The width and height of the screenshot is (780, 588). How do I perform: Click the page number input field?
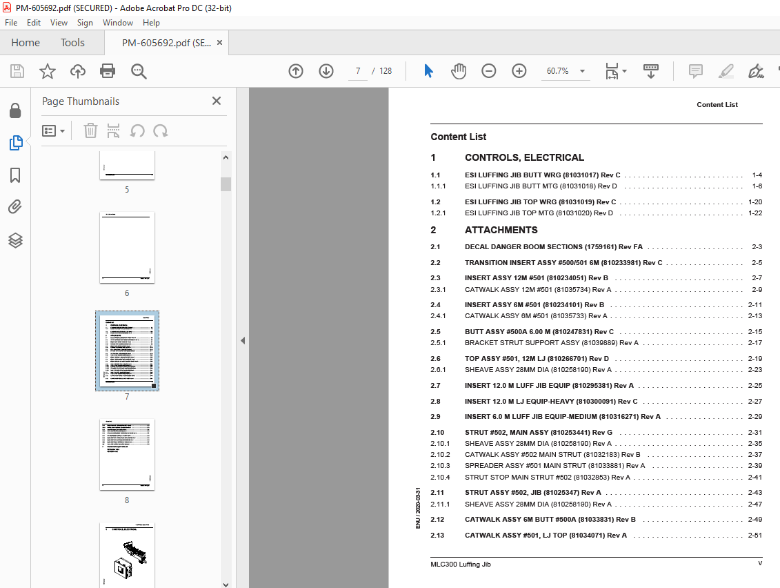click(358, 71)
